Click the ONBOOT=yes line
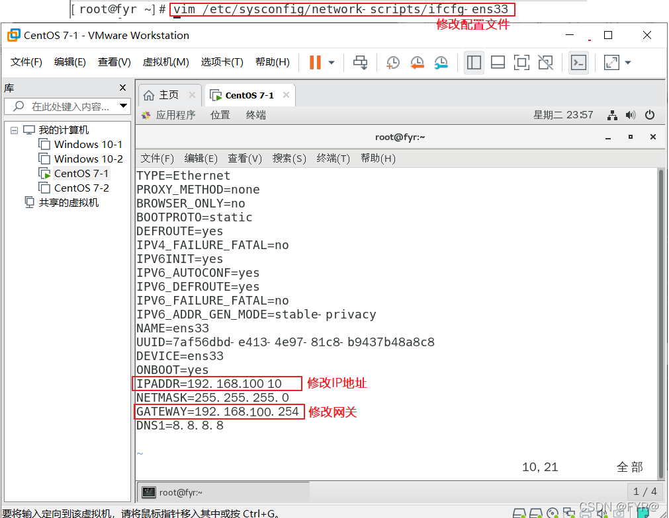 click(172, 370)
